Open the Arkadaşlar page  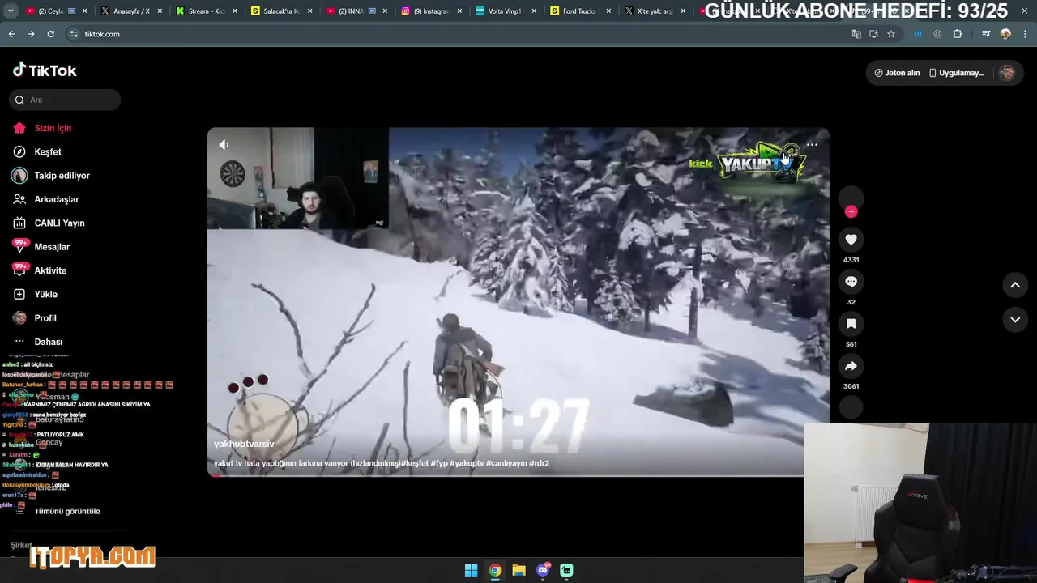(56, 199)
